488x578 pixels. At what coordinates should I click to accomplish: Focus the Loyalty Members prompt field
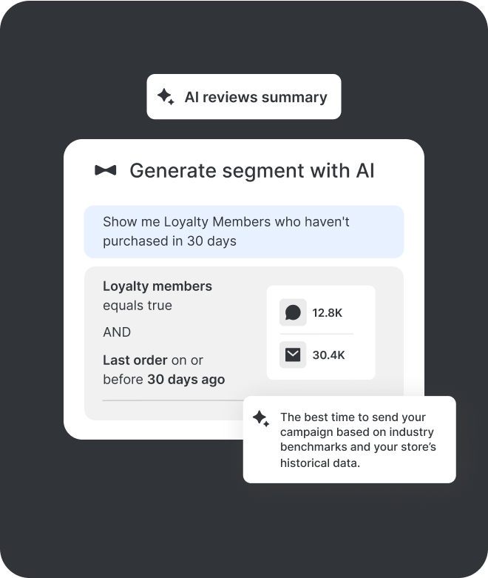(x=244, y=231)
